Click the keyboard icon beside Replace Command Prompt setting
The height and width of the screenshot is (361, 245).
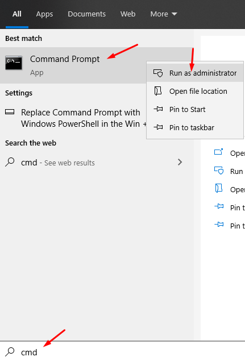pyautogui.click(x=10, y=112)
